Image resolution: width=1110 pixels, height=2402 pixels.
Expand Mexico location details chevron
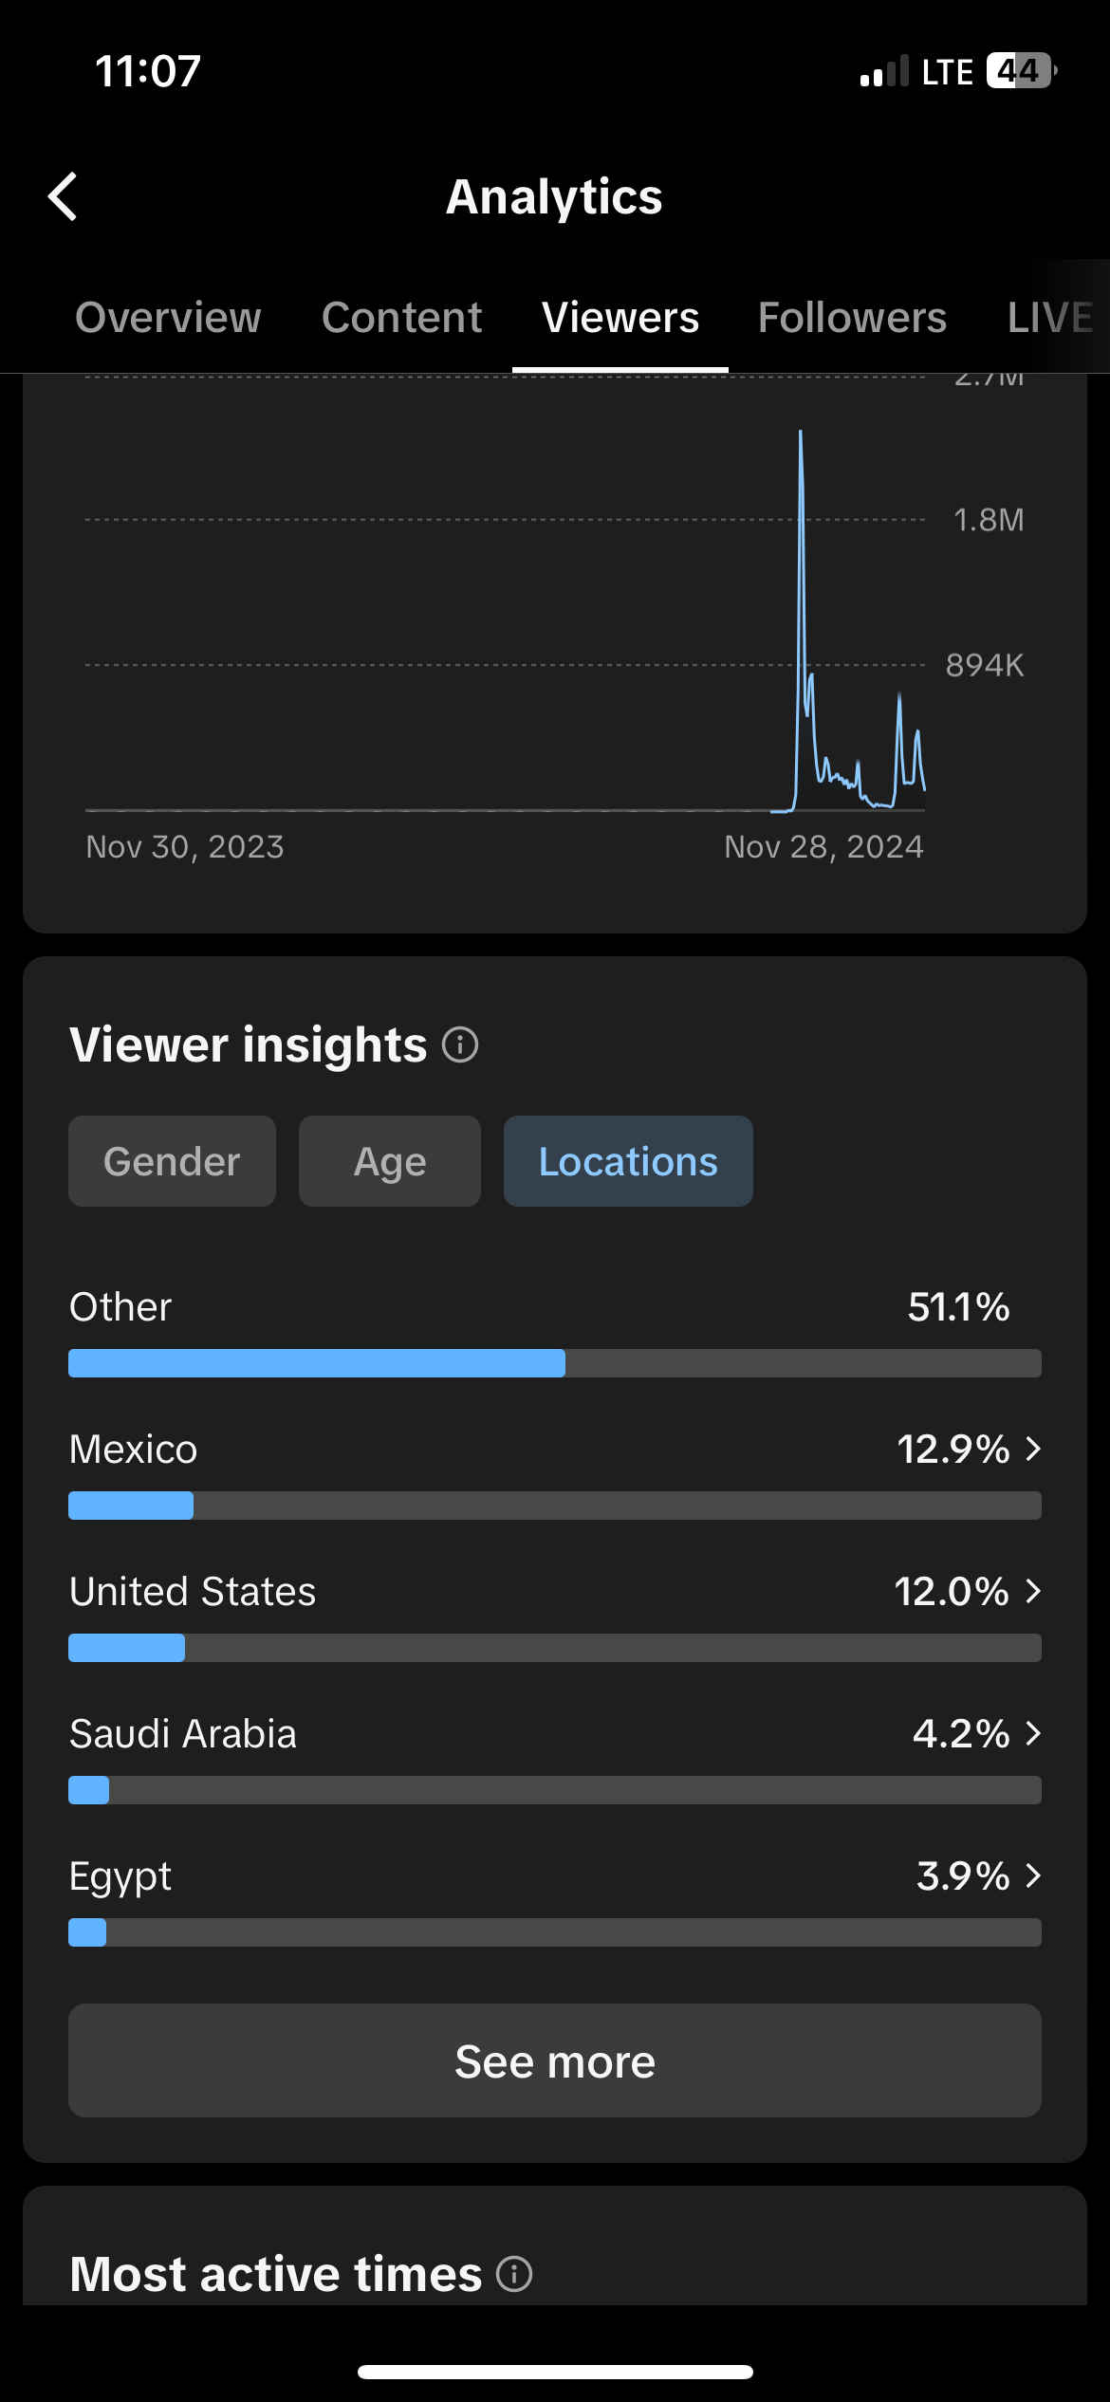coord(1034,1449)
